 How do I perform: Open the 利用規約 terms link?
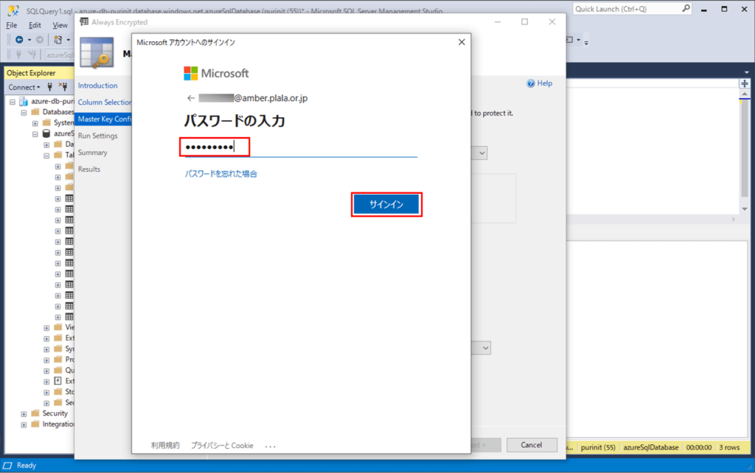coord(164,446)
